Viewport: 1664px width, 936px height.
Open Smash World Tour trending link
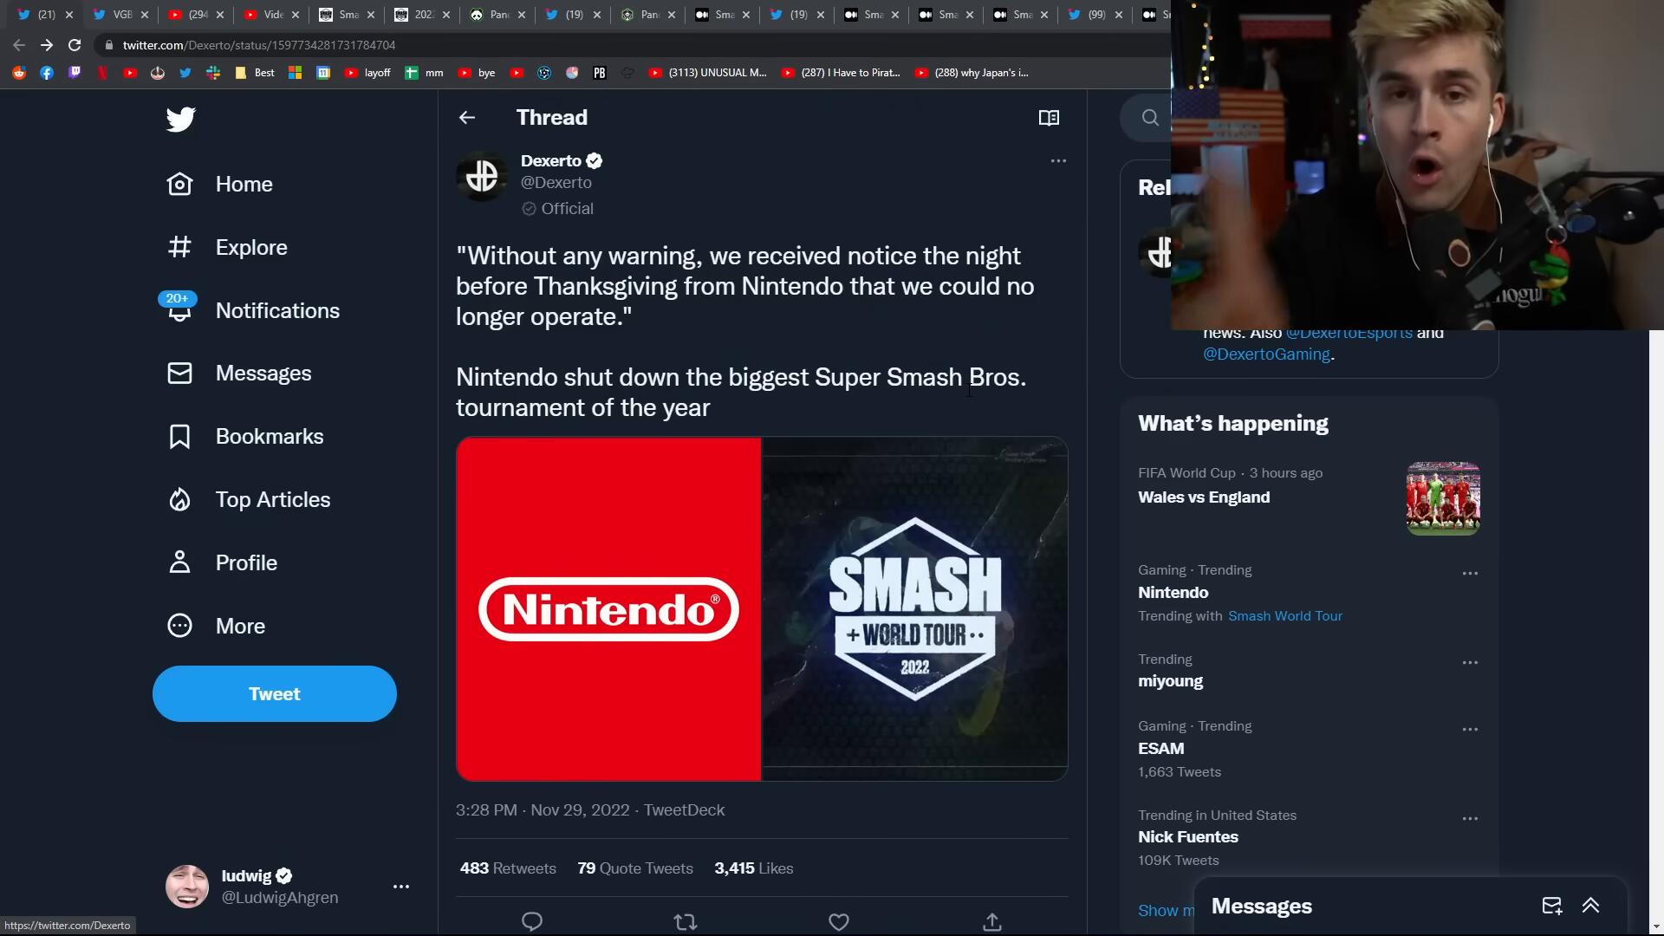(1284, 616)
